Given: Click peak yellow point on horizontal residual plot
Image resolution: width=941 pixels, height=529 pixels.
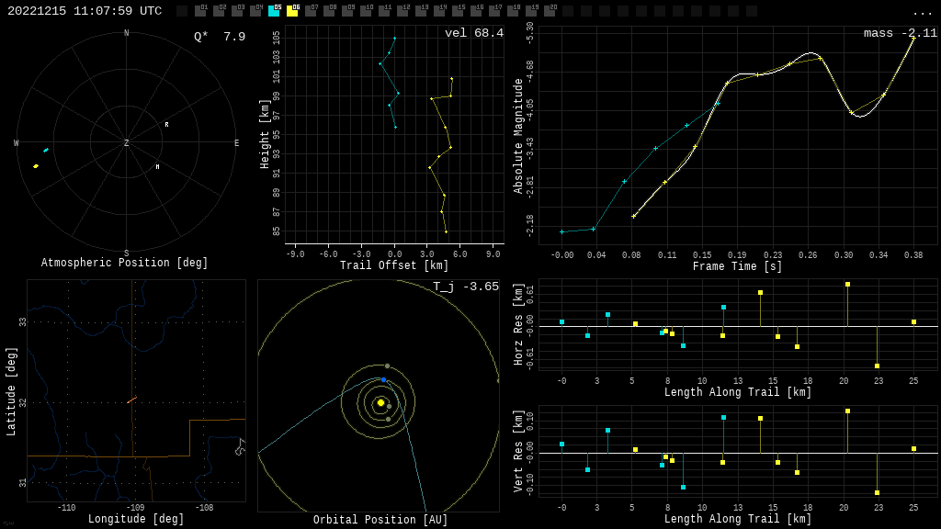Looking at the screenshot, I should coord(847,285).
